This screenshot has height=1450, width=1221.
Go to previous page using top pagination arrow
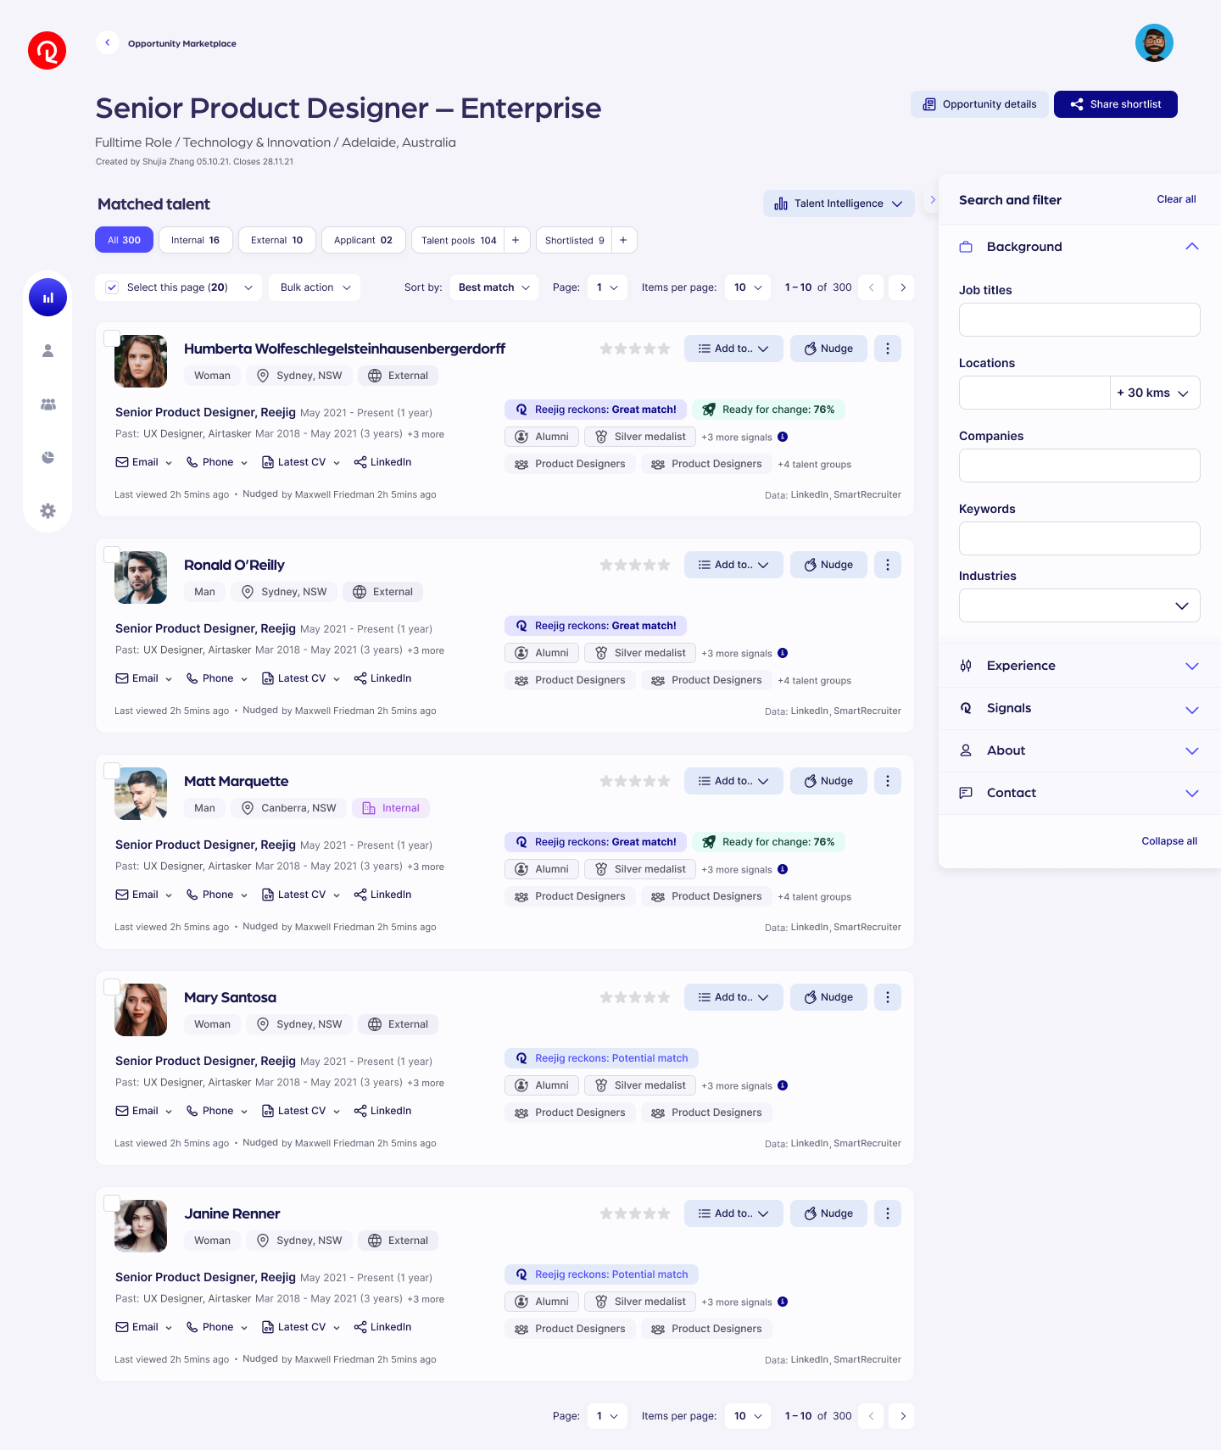coord(871,287)
